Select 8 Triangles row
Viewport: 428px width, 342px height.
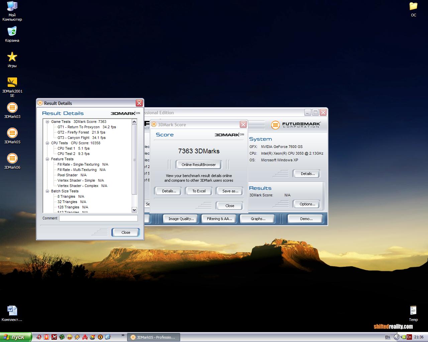tap(71, 196)
